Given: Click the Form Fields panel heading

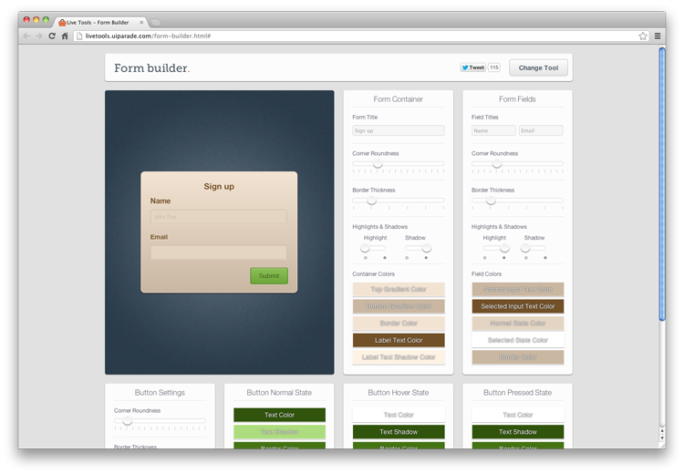Looking at the screenshot, I should click(x=517, y=99).
